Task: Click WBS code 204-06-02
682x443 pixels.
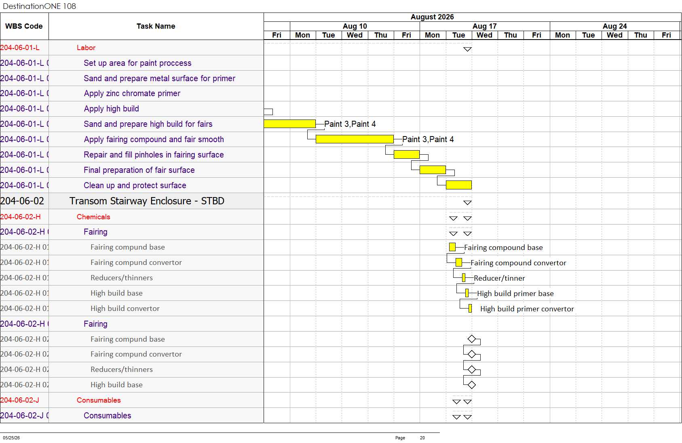Action: pyautogui.click(x=22, y=201)
